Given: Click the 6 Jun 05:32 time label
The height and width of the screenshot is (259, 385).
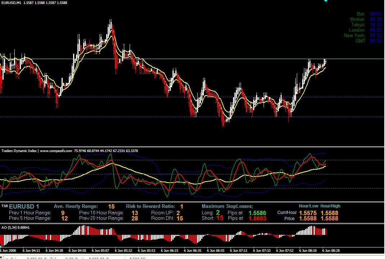Looking at the screenshot, I should pyautogui.click(x=124, y=251).
